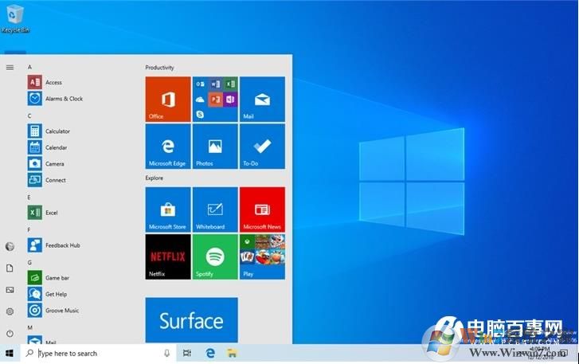This screenshot has height=364, width=579.
Task: Expand the Start menu hamburger button
Action: coord(10,67)
